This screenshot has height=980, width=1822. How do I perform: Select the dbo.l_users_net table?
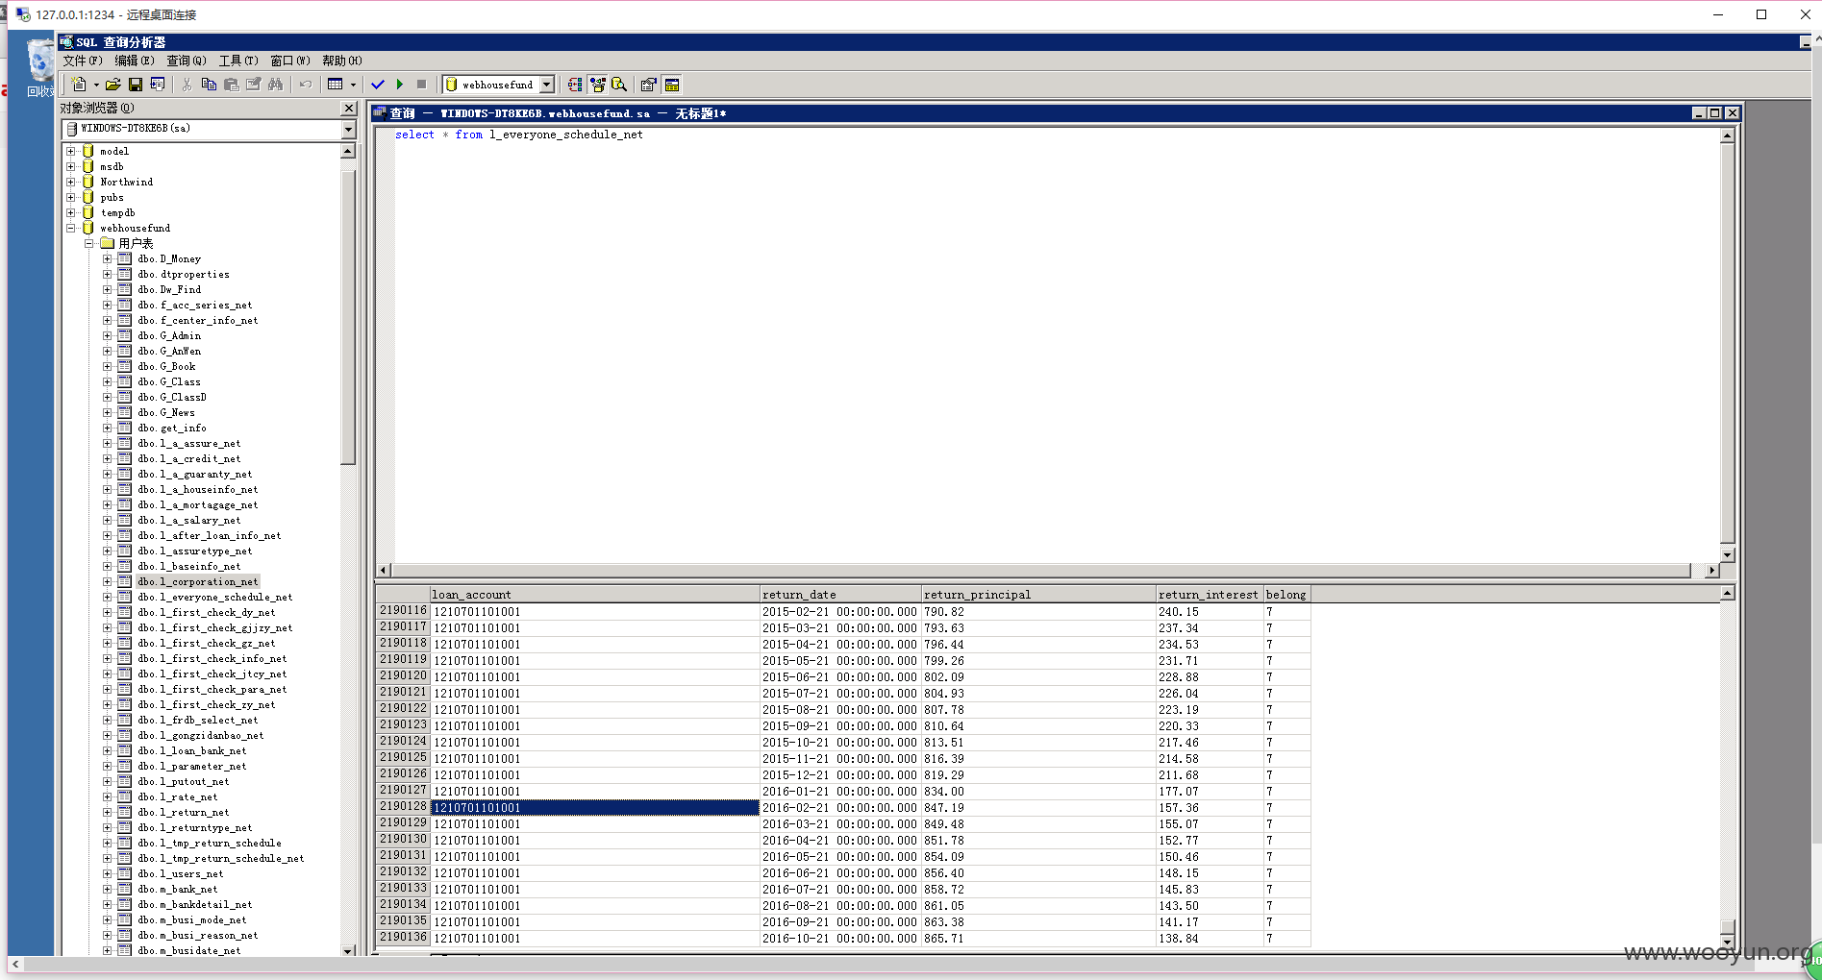tap(181, 874)
